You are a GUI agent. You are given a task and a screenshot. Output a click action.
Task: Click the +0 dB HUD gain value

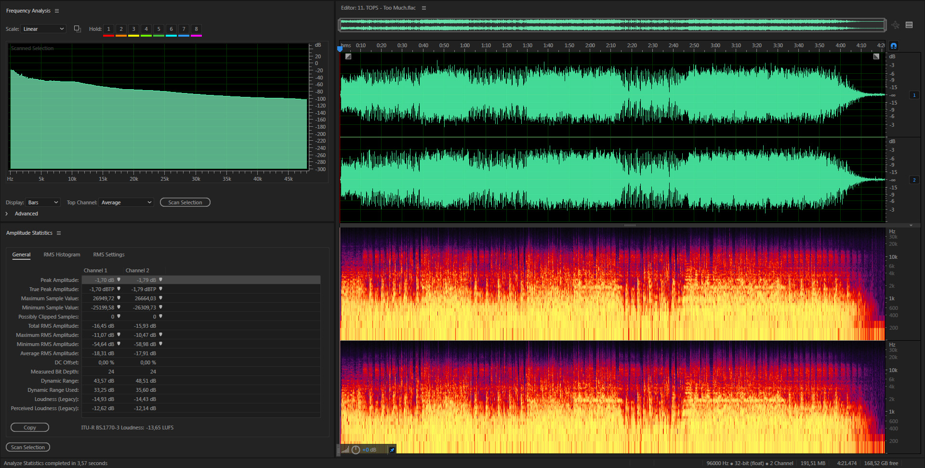pyautogui.click(x=370, y=450)
